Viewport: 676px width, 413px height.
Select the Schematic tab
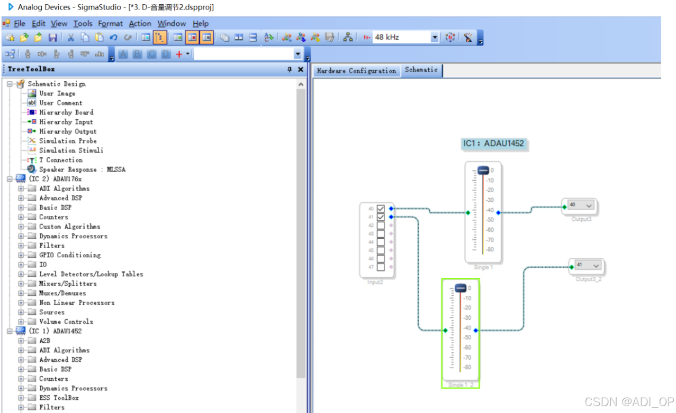[421, 70]
